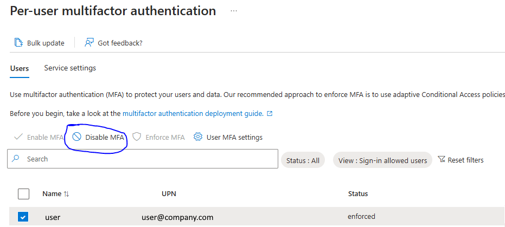Open the multifactor authentication deployment guide link
Image resolution: width=505 pixels, height=227 pixels.
197,114
